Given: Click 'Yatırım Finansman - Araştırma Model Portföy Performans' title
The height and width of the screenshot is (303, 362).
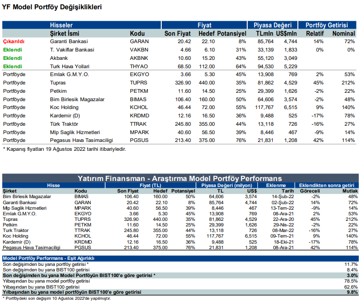Looking at the screenshot, I should [180, 179].
